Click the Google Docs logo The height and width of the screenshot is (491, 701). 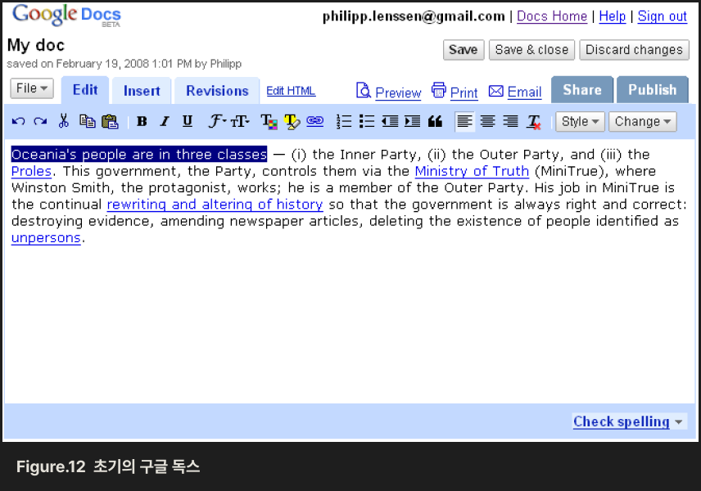(x=66, y=16)
